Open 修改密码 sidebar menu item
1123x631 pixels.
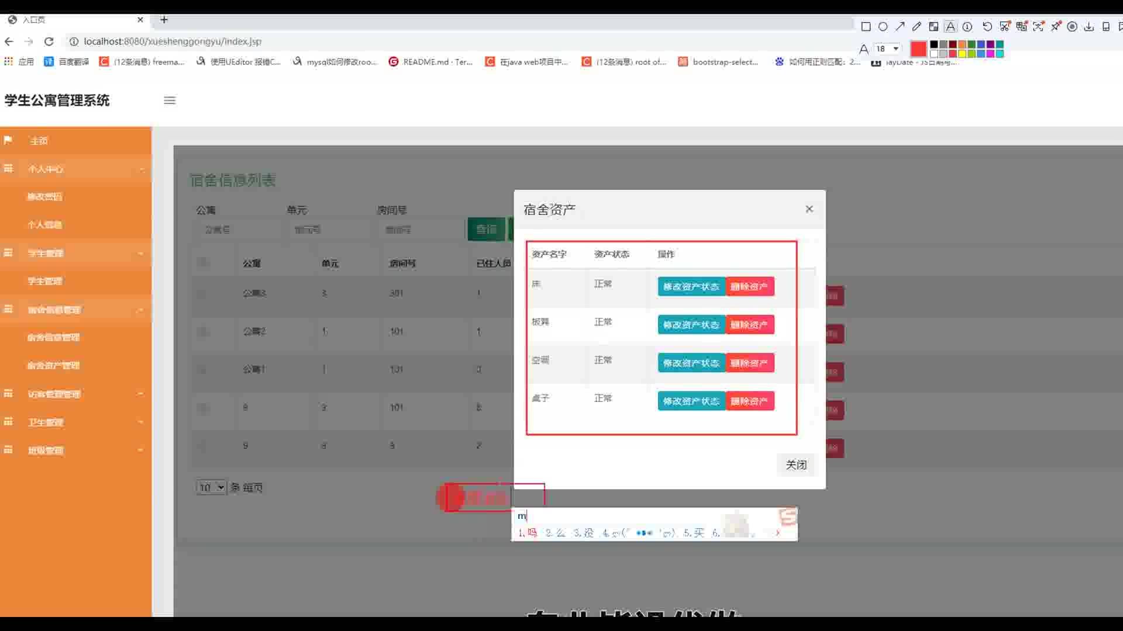(44, 197)
